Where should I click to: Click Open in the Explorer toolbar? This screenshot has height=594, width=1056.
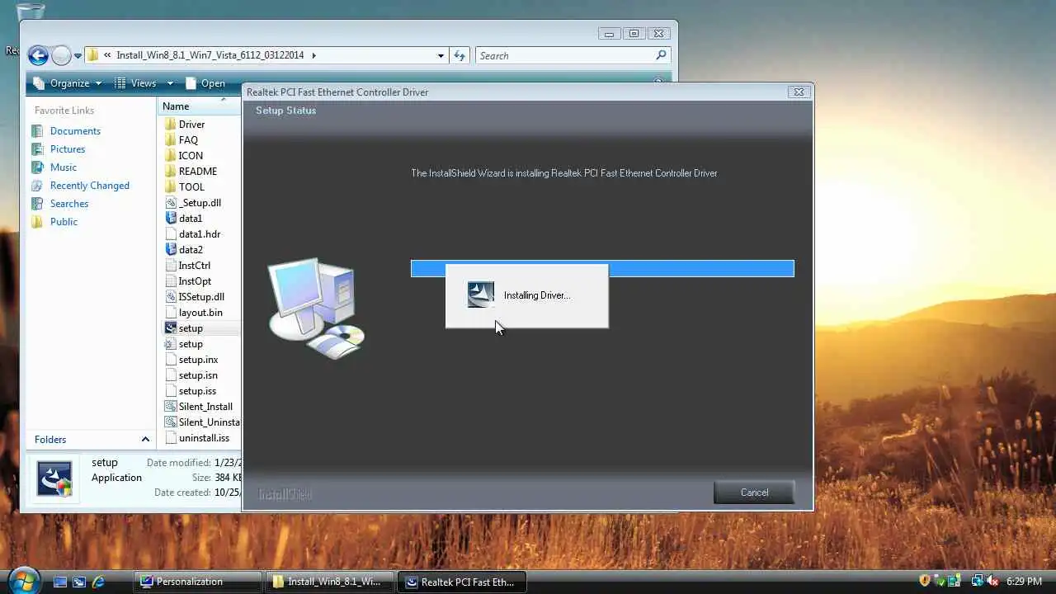[x=205, y=83]
